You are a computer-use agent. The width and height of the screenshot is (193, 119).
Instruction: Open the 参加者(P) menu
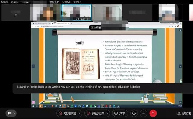[x=54, y=2]
